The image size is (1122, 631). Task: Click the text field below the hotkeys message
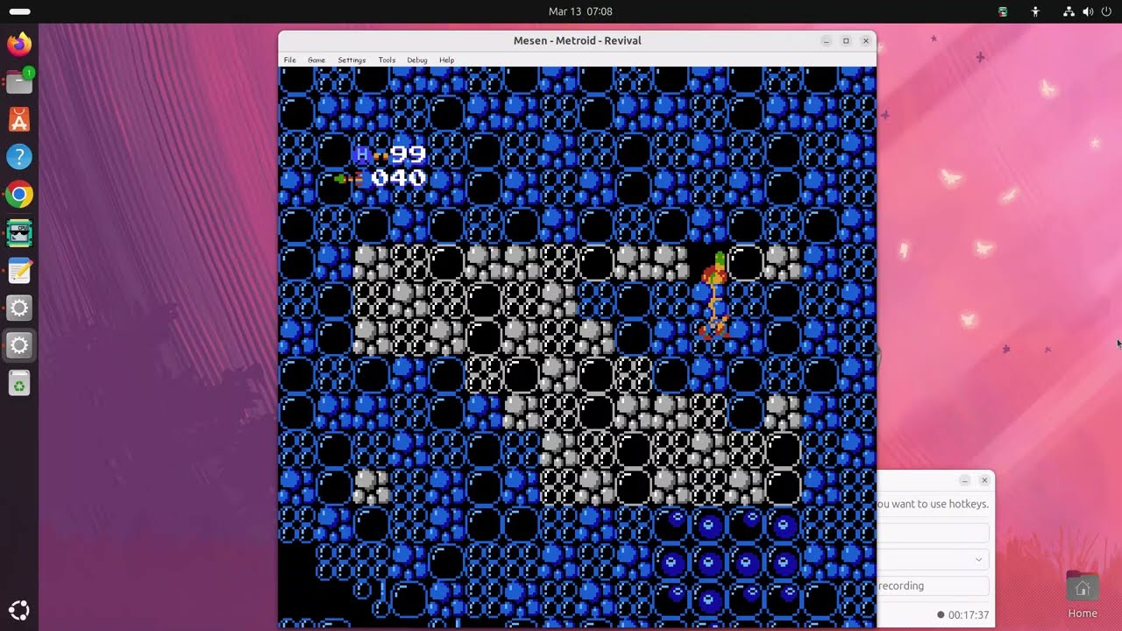pyautogui.click(x=934, y=533)
